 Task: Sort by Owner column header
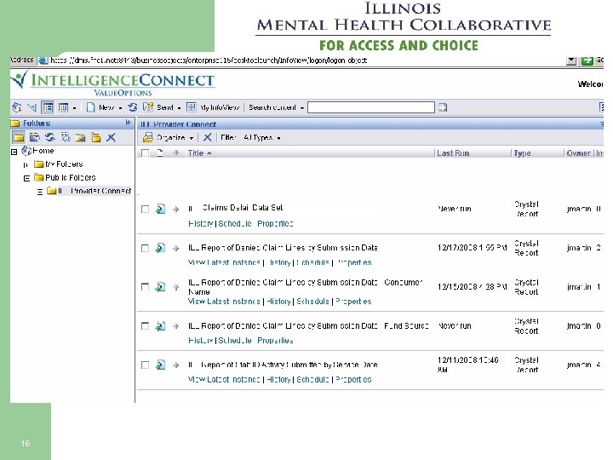click(579, 153)
